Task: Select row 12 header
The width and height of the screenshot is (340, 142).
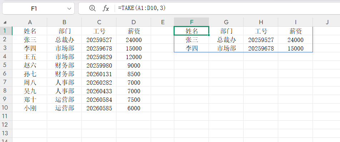Action: tap(6, 125)
